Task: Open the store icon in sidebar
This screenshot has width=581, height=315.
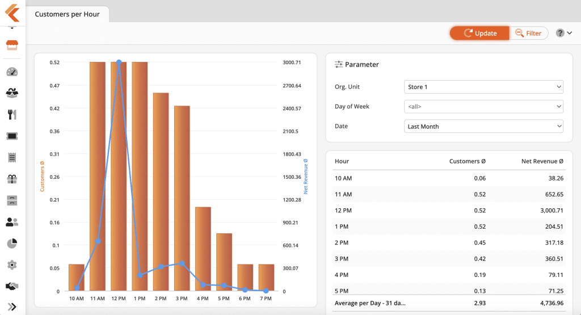Action: [x=12, y=45]
